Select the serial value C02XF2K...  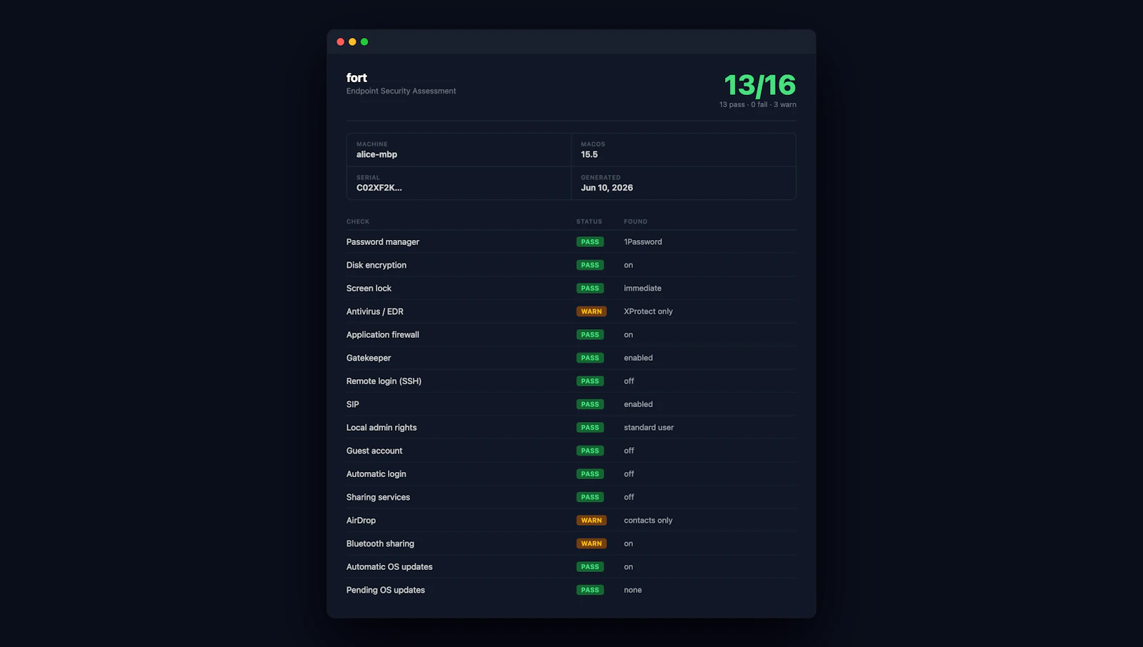coord(379,188)
